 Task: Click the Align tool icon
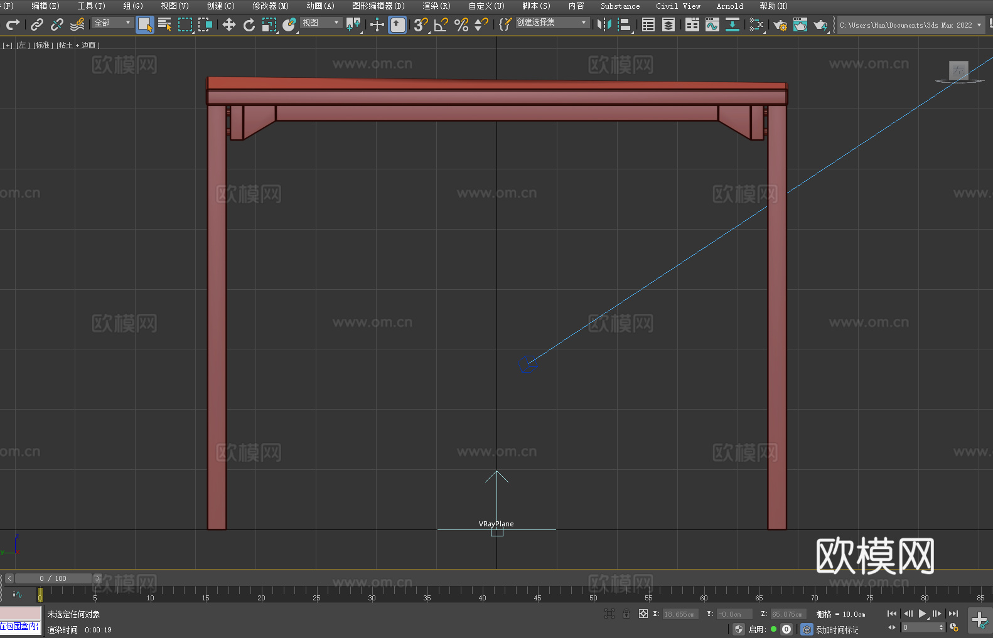625,24
